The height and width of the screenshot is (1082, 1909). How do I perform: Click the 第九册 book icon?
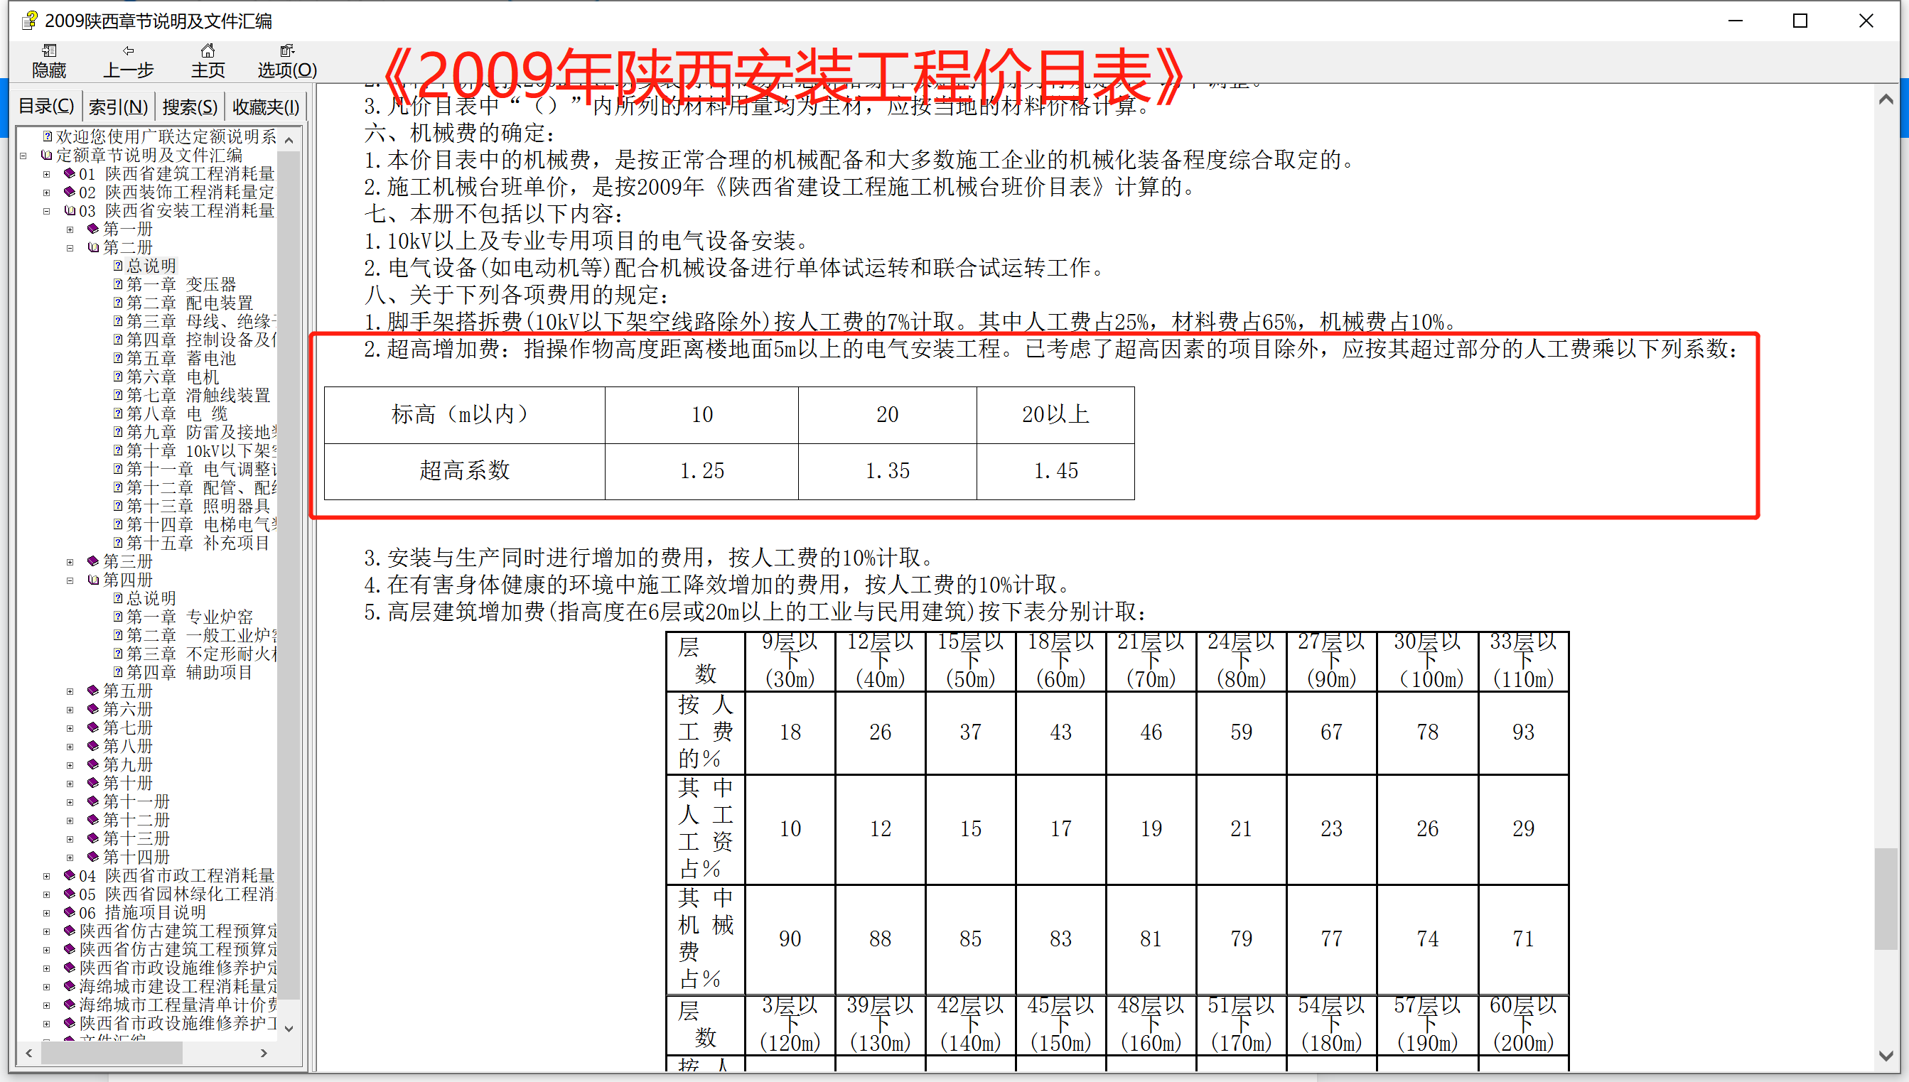click(93, 764)
